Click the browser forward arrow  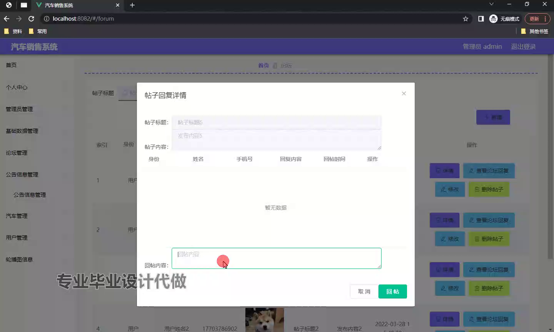coord(19,18)
